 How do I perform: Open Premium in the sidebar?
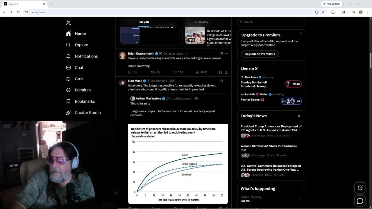78,90
